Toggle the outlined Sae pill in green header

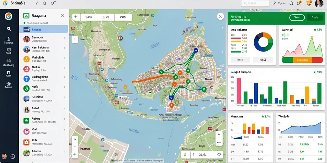[x=297, y=18]
